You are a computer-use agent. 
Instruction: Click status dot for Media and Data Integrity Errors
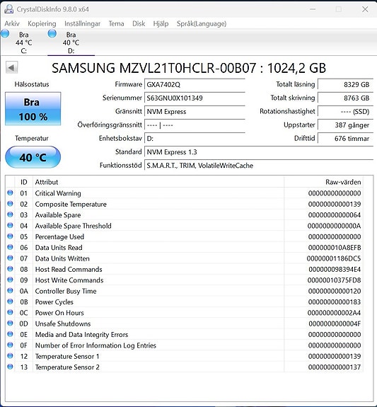tap(10, 334)
